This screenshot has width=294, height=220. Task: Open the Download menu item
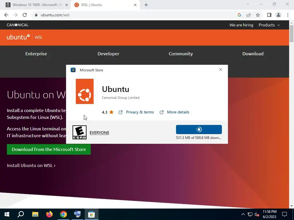point(253,54)
